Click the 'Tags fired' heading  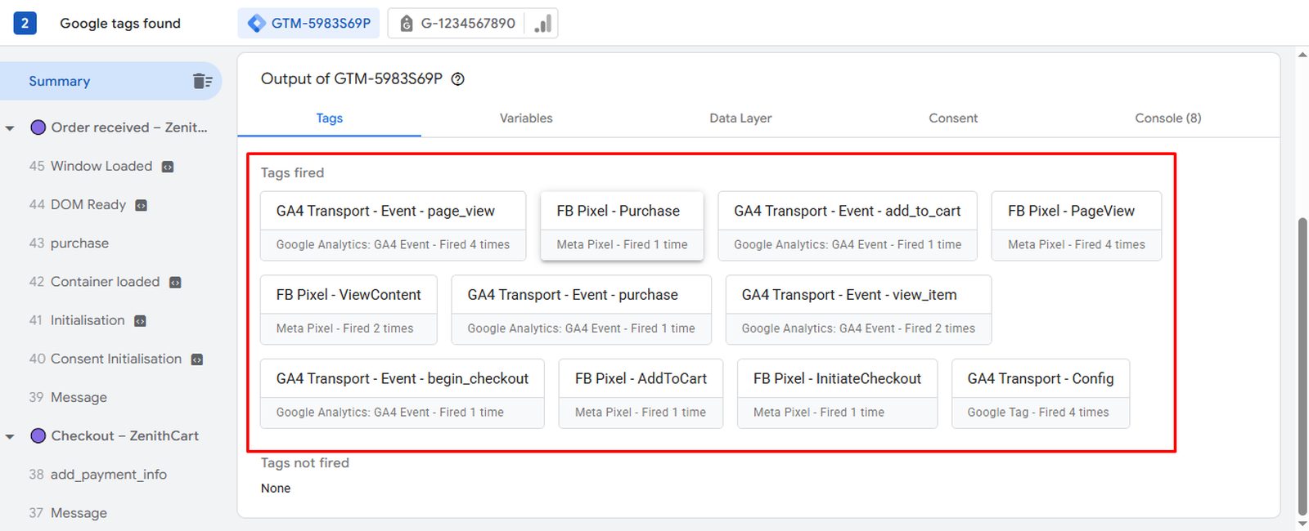pos(292,172)
